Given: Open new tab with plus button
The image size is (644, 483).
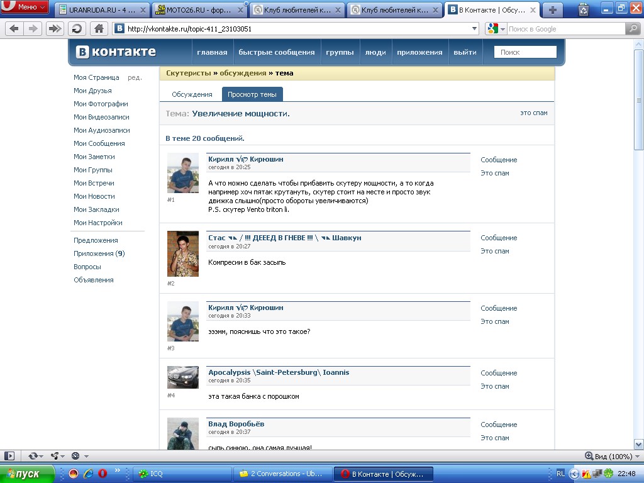Looking at the screenshot, I should (553, 9).
